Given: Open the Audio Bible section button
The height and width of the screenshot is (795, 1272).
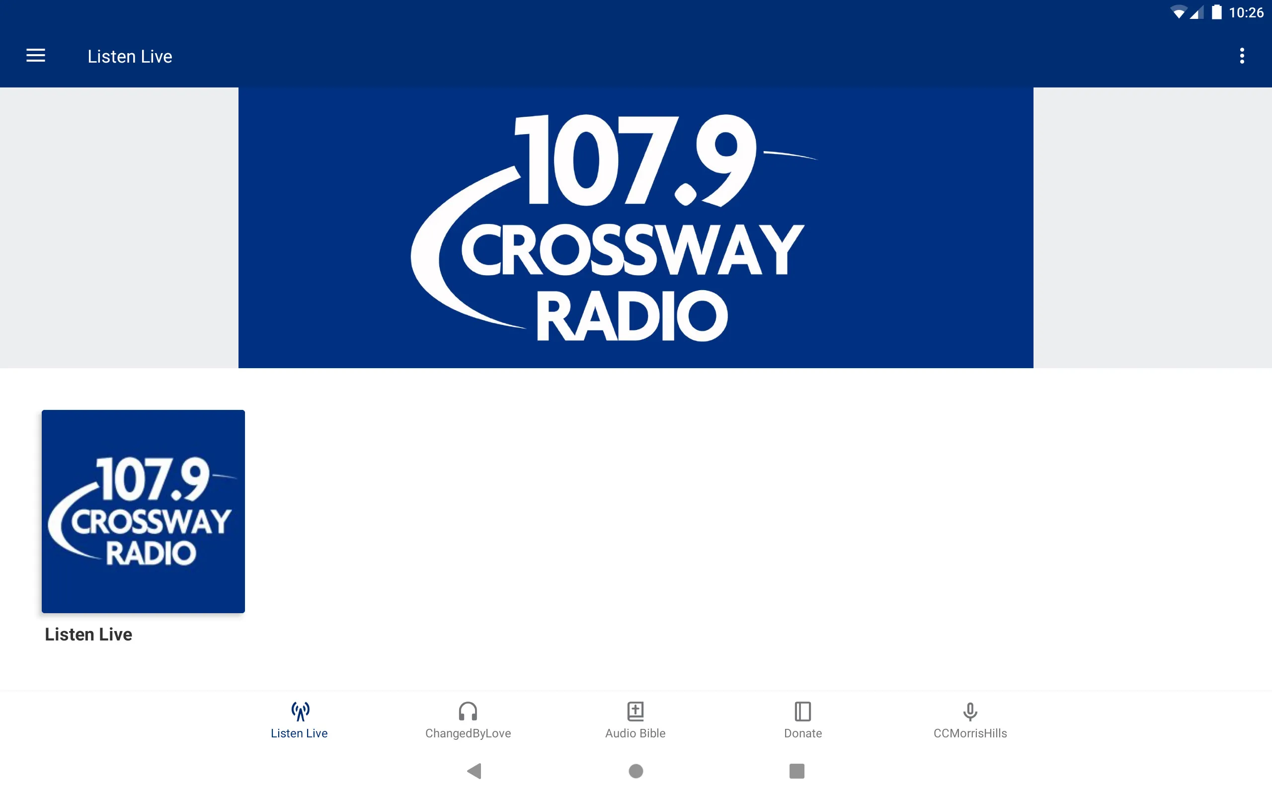Looking at the screenshot, I should point(635,720).
